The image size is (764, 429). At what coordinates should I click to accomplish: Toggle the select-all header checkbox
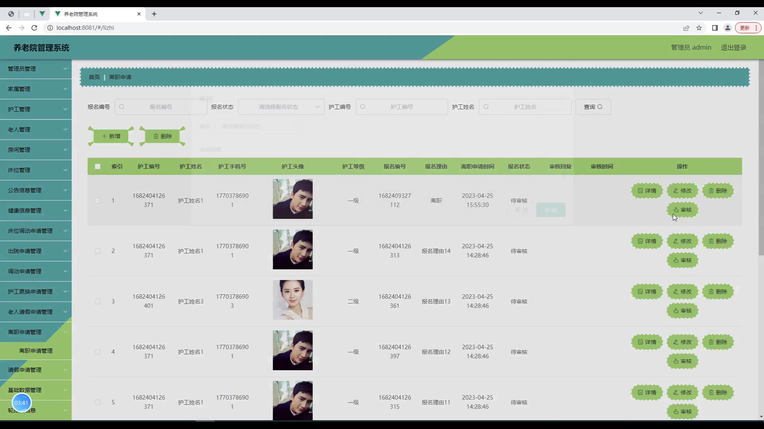[x=97, y=166]
